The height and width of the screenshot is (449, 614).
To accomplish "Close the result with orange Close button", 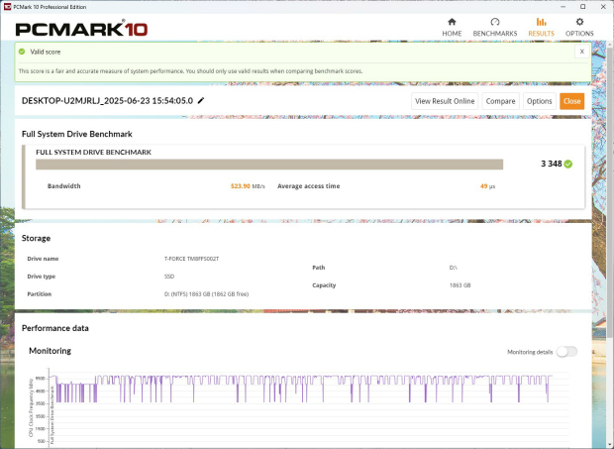I will pyautogui.click(x=571, y=101).
